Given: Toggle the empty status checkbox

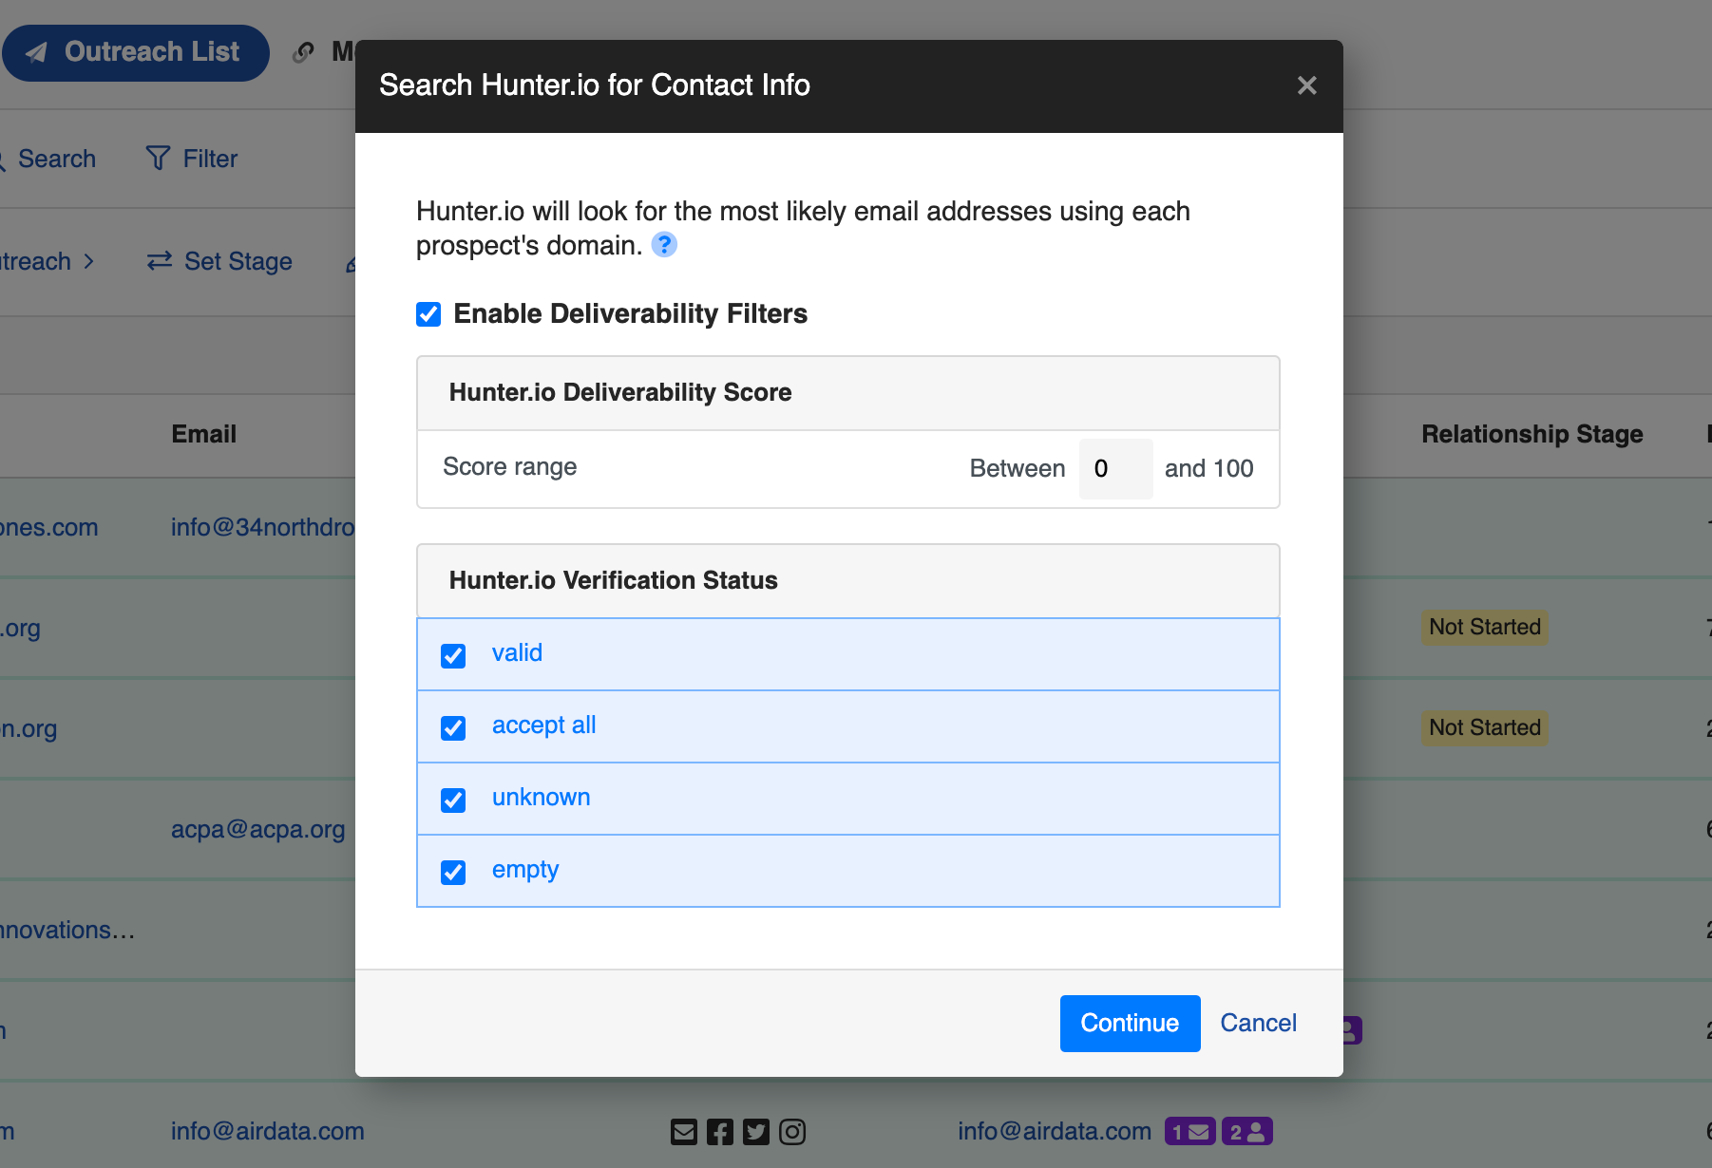Looking at the screenshot, I should tap(453, 872).
